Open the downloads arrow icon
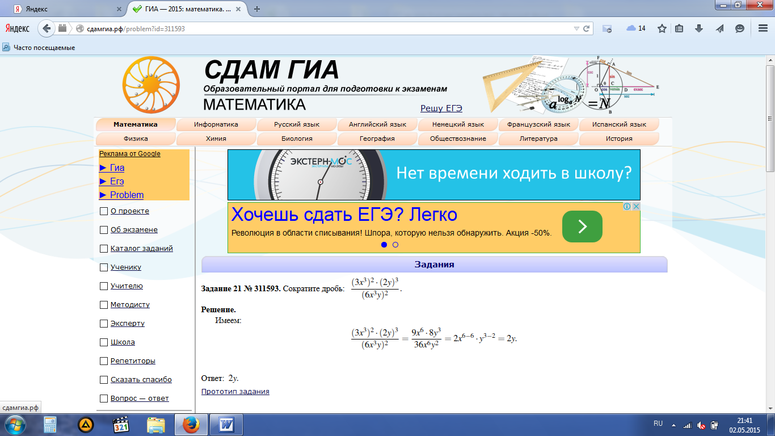 [699, 28]
